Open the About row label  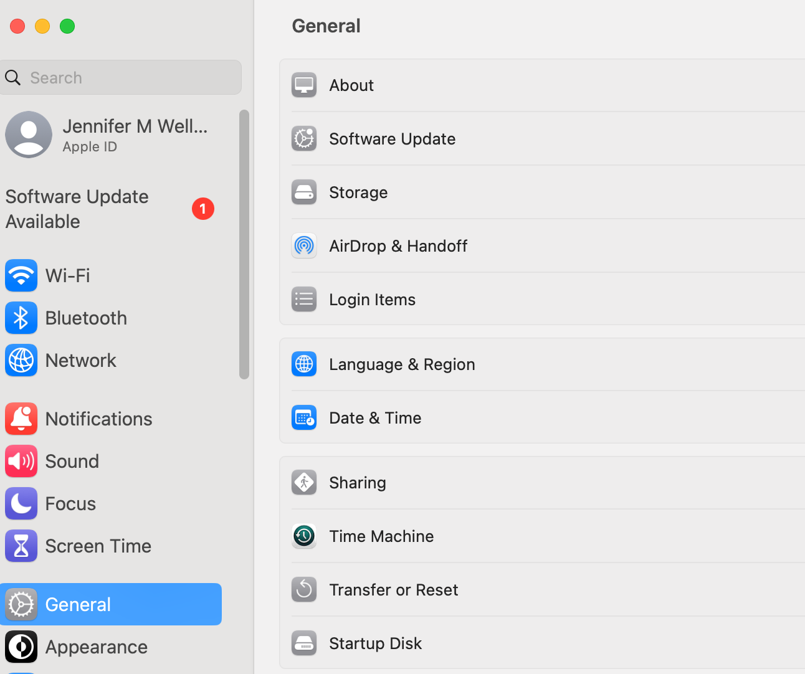[x=351, y=85]
